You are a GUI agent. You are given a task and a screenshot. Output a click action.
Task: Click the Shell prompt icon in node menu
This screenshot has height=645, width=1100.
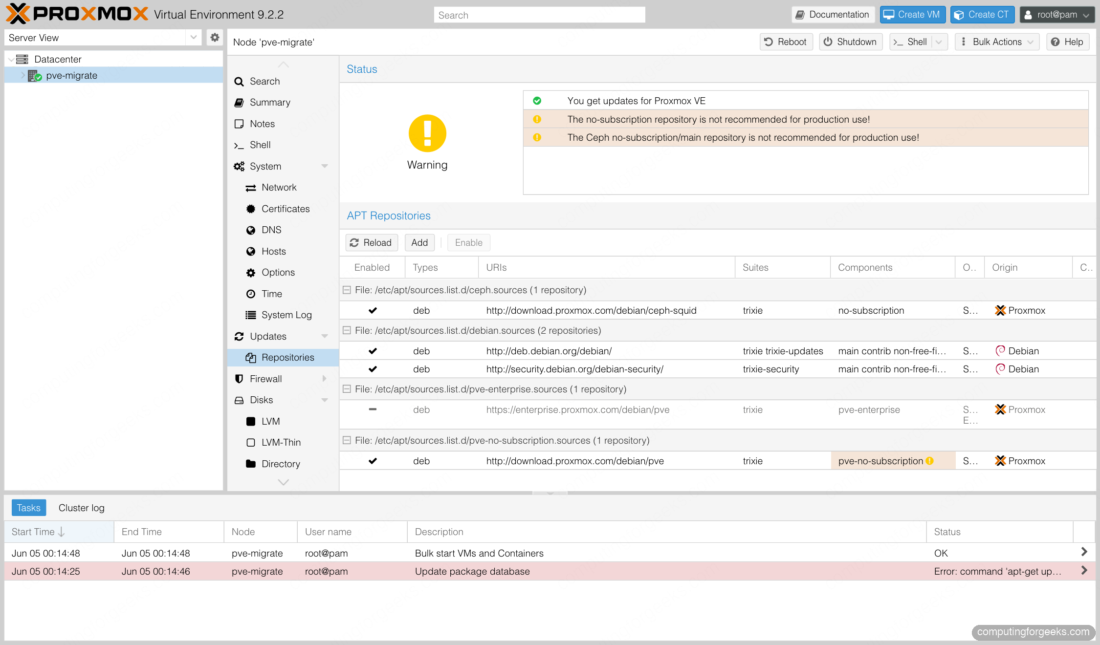coord(239,145)
